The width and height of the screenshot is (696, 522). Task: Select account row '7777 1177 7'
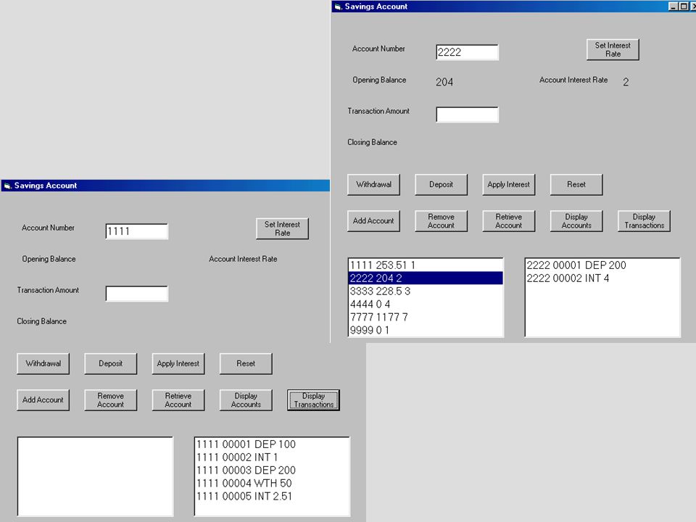tap(426, 317)
